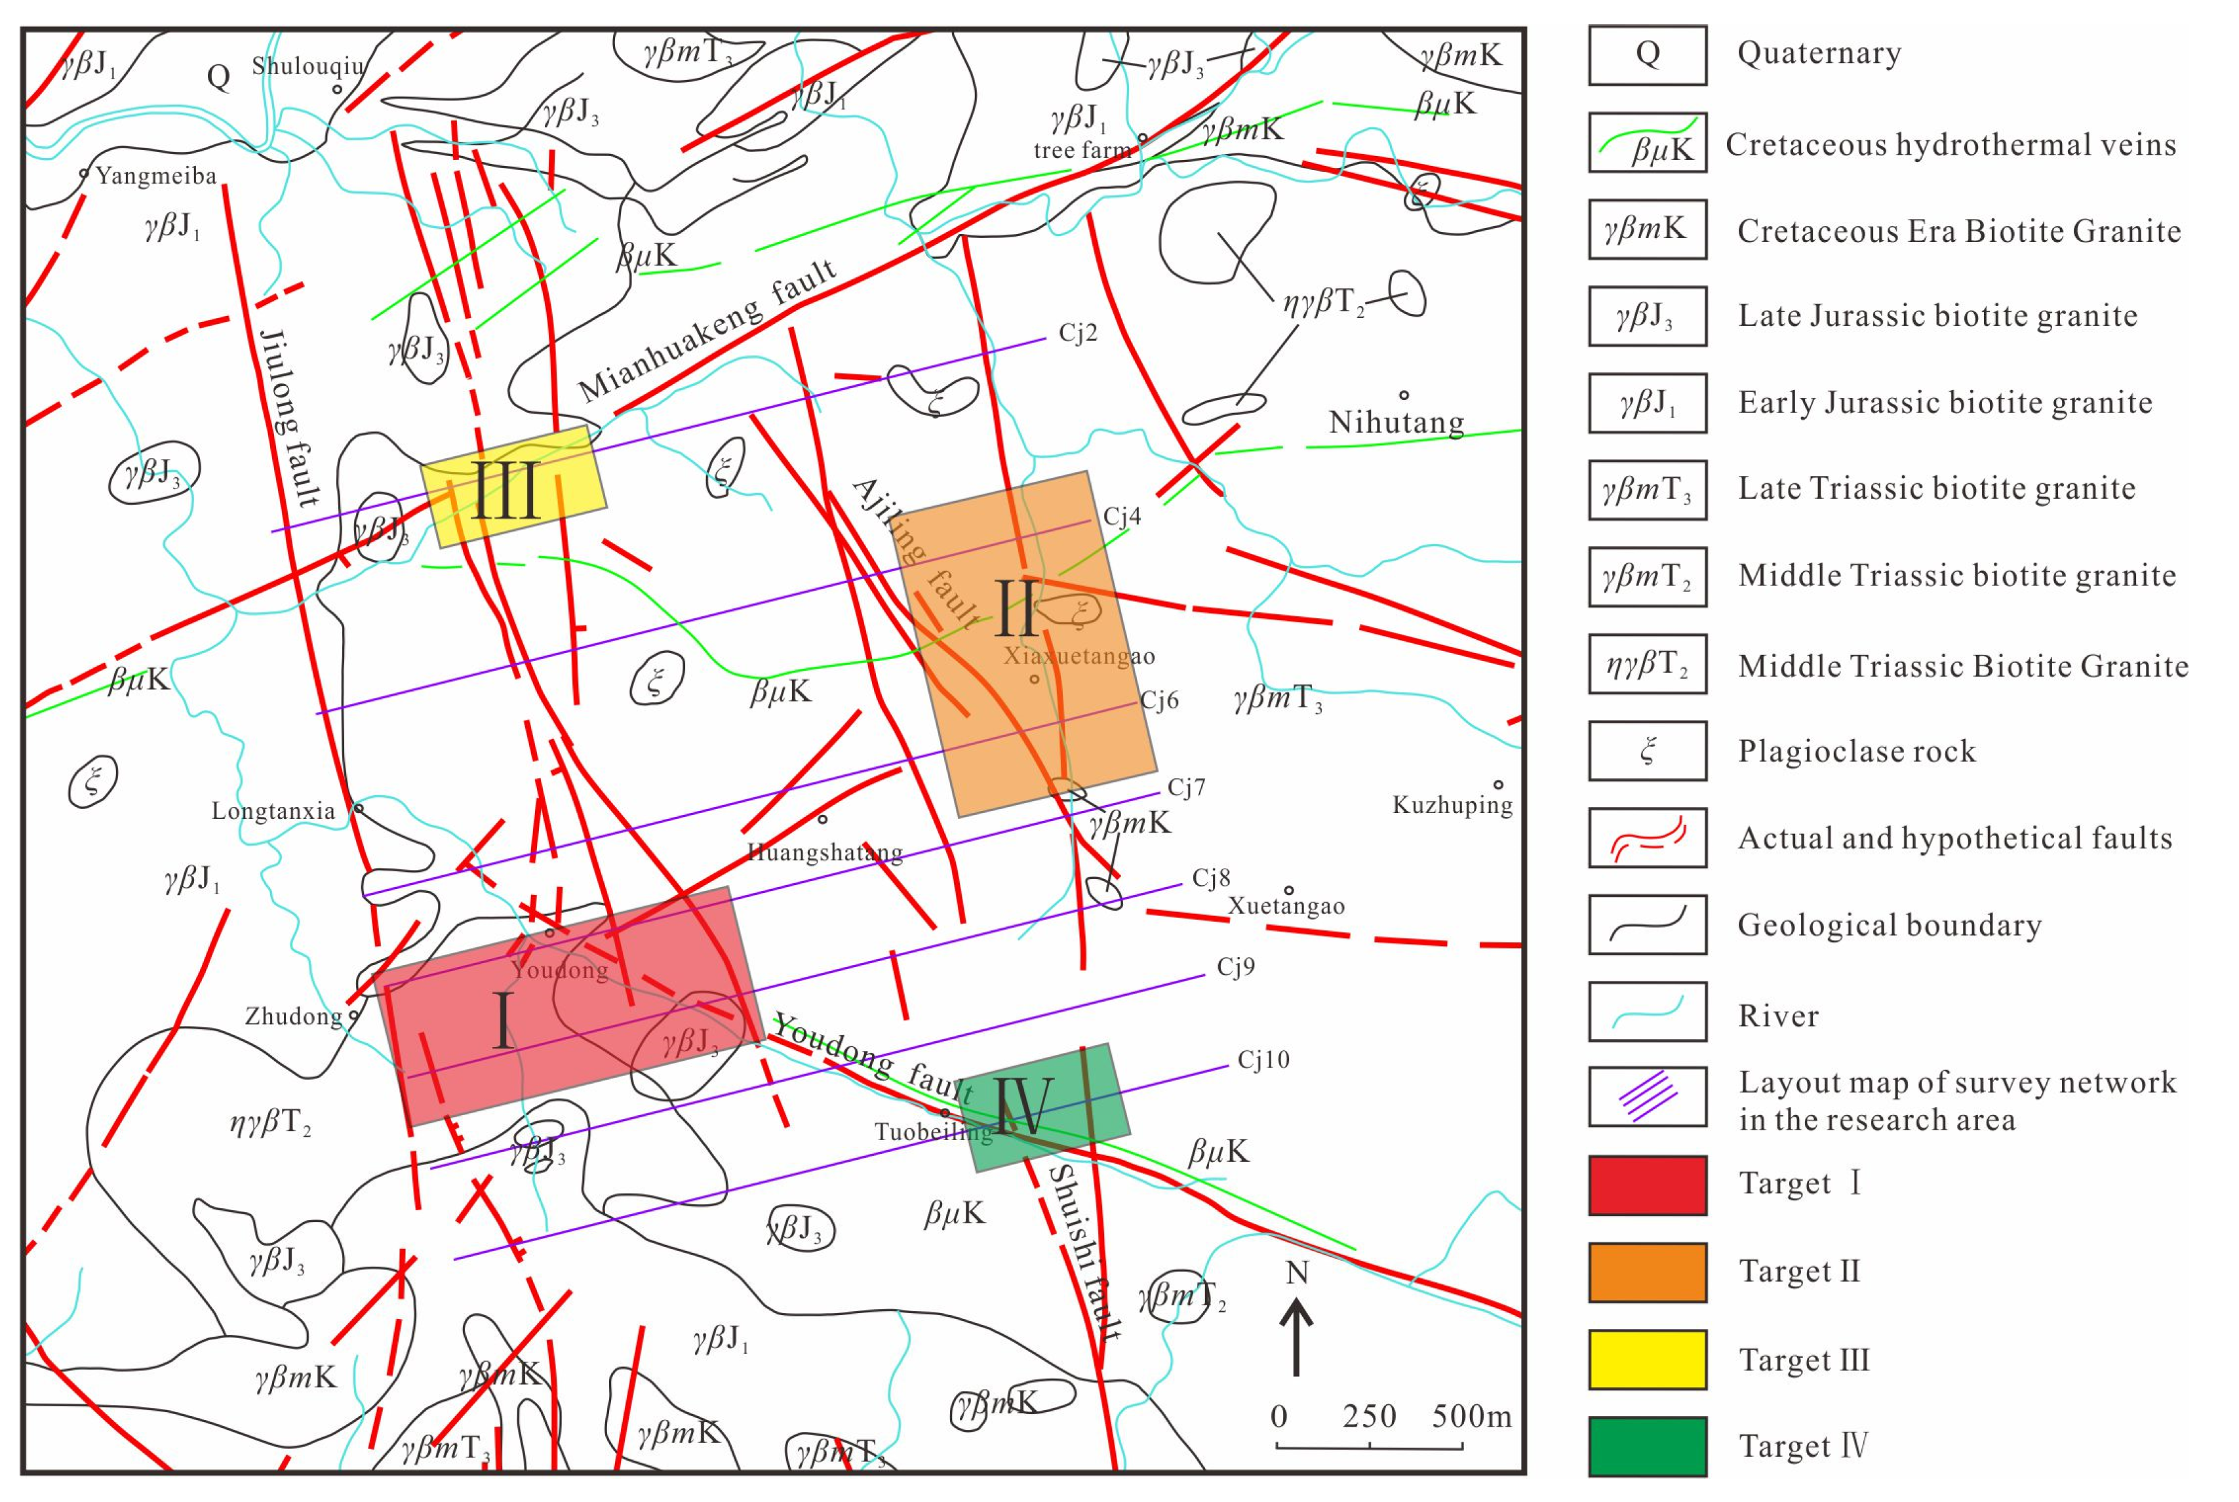Click the green Target IV legend swatch
The width and height of the screenshot is (2239, 1502).
click(x=1647, y=1446)
